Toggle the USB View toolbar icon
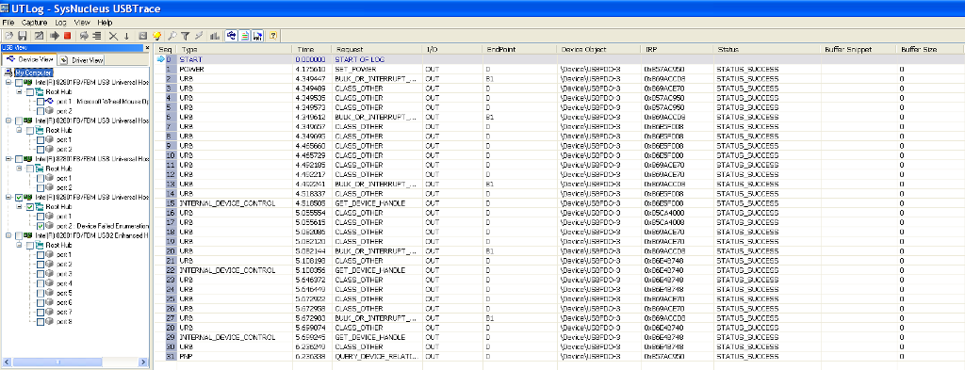 click(232, 36)
